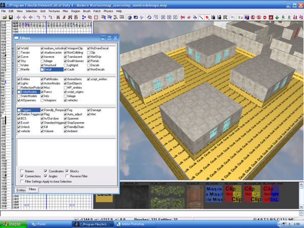Click the Save floppy disk icon
304x228 pixels.
pyautogui.click(x=11, y=17)
